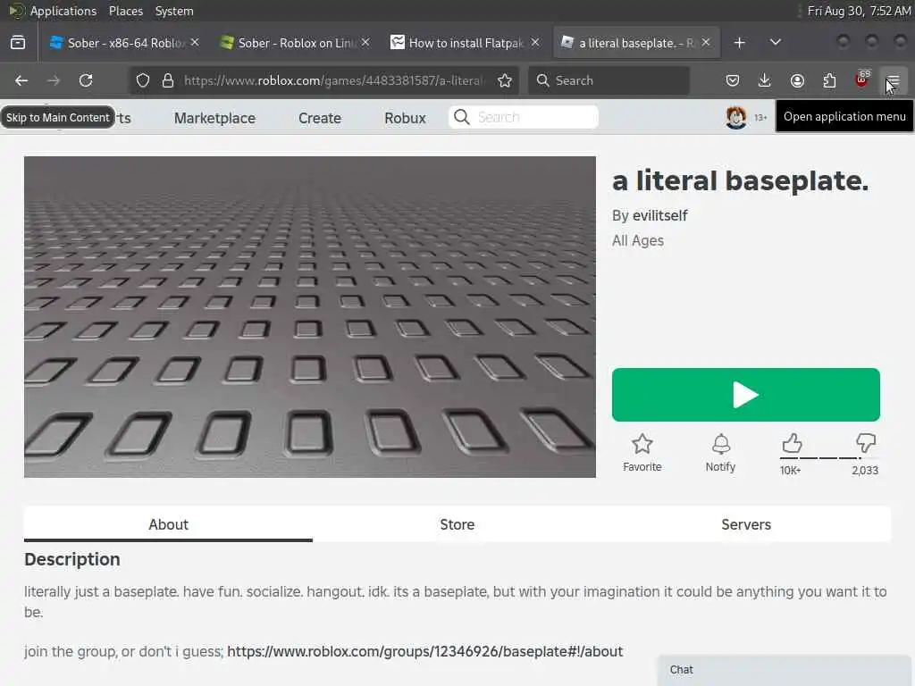
Task: Add game to favorites via star icon
Action: point(642,445)
